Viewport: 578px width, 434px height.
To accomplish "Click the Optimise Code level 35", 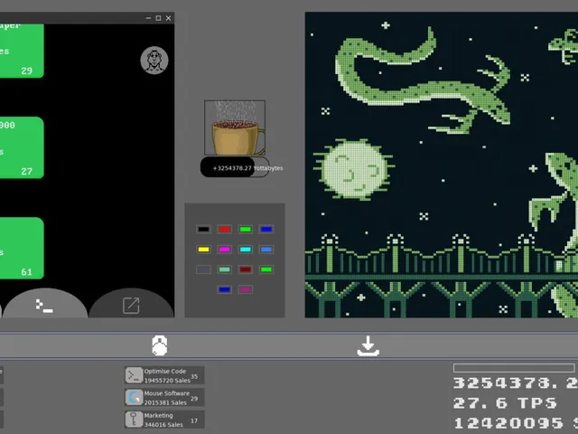I will tap(194, 376).
